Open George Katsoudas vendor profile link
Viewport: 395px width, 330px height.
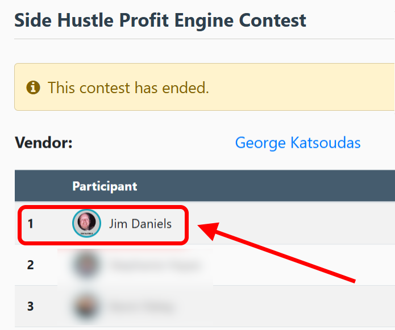tap(297, 143)
